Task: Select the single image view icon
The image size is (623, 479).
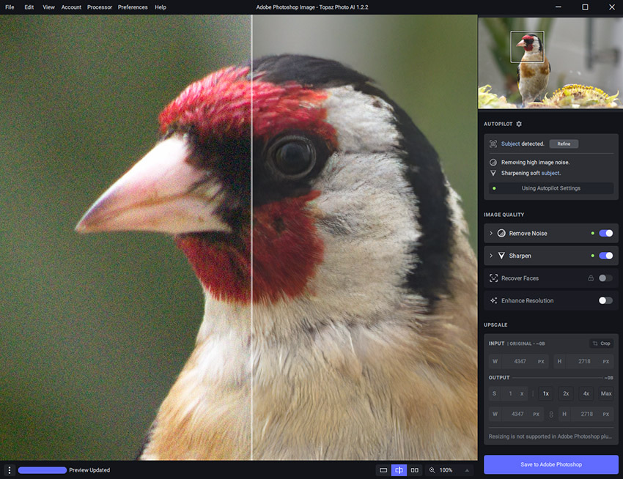Action: 383,470
